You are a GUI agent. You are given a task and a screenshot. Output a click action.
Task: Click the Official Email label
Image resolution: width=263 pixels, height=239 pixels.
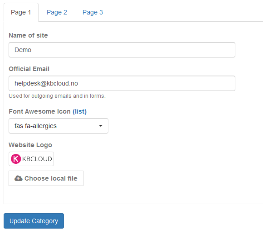[29, 69]
